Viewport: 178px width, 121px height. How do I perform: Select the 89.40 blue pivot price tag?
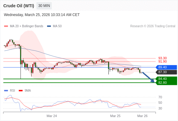click(x=166, y=67)
